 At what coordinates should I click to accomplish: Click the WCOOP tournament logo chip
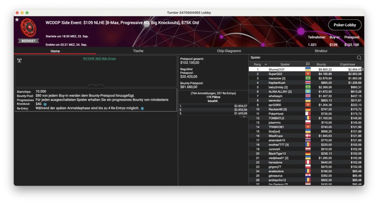28,27
